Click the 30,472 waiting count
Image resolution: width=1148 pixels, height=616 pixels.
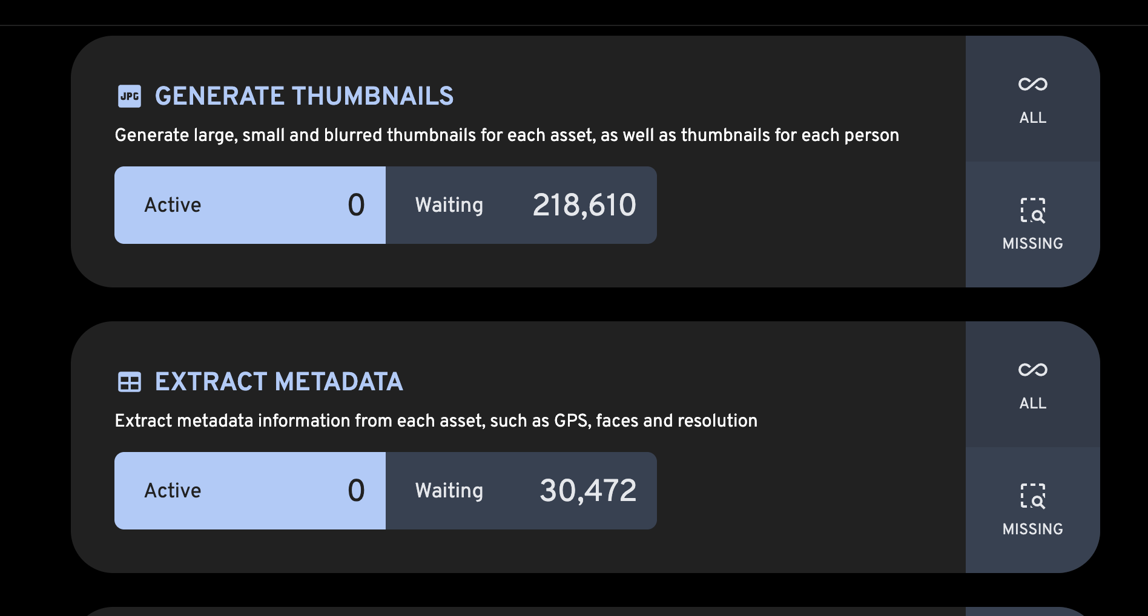pyautogui.click(x=587, y=491)
